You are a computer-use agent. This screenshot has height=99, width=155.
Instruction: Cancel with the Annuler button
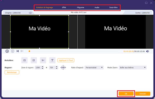pos(143,94)
